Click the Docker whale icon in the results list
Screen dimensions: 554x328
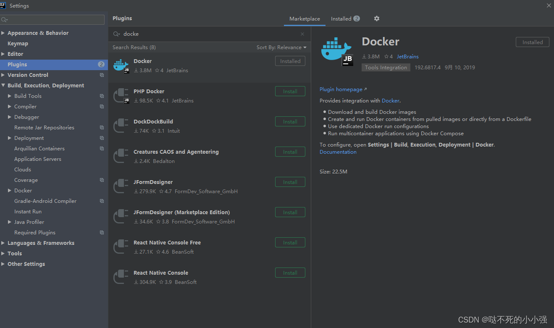(121, 66)
